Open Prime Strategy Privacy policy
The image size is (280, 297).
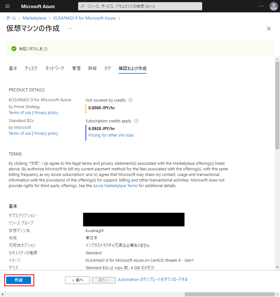(x=46, y=112)
